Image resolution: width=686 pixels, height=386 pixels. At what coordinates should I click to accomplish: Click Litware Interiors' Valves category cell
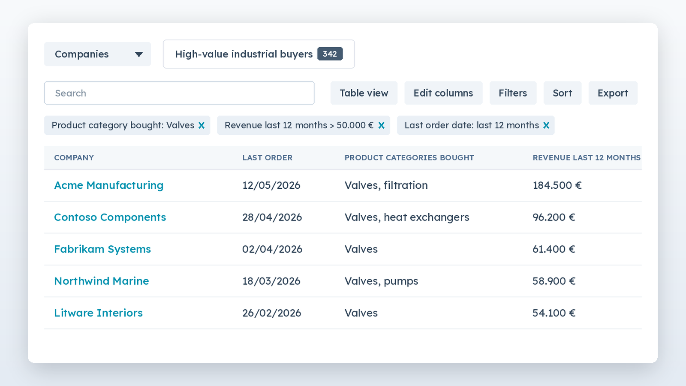pyautogui.click(x=361, y=313)
